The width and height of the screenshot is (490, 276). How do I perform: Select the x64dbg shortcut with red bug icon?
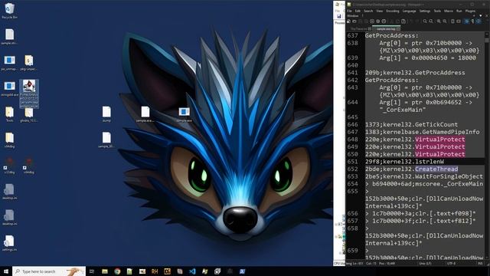(x=28, y=165)
